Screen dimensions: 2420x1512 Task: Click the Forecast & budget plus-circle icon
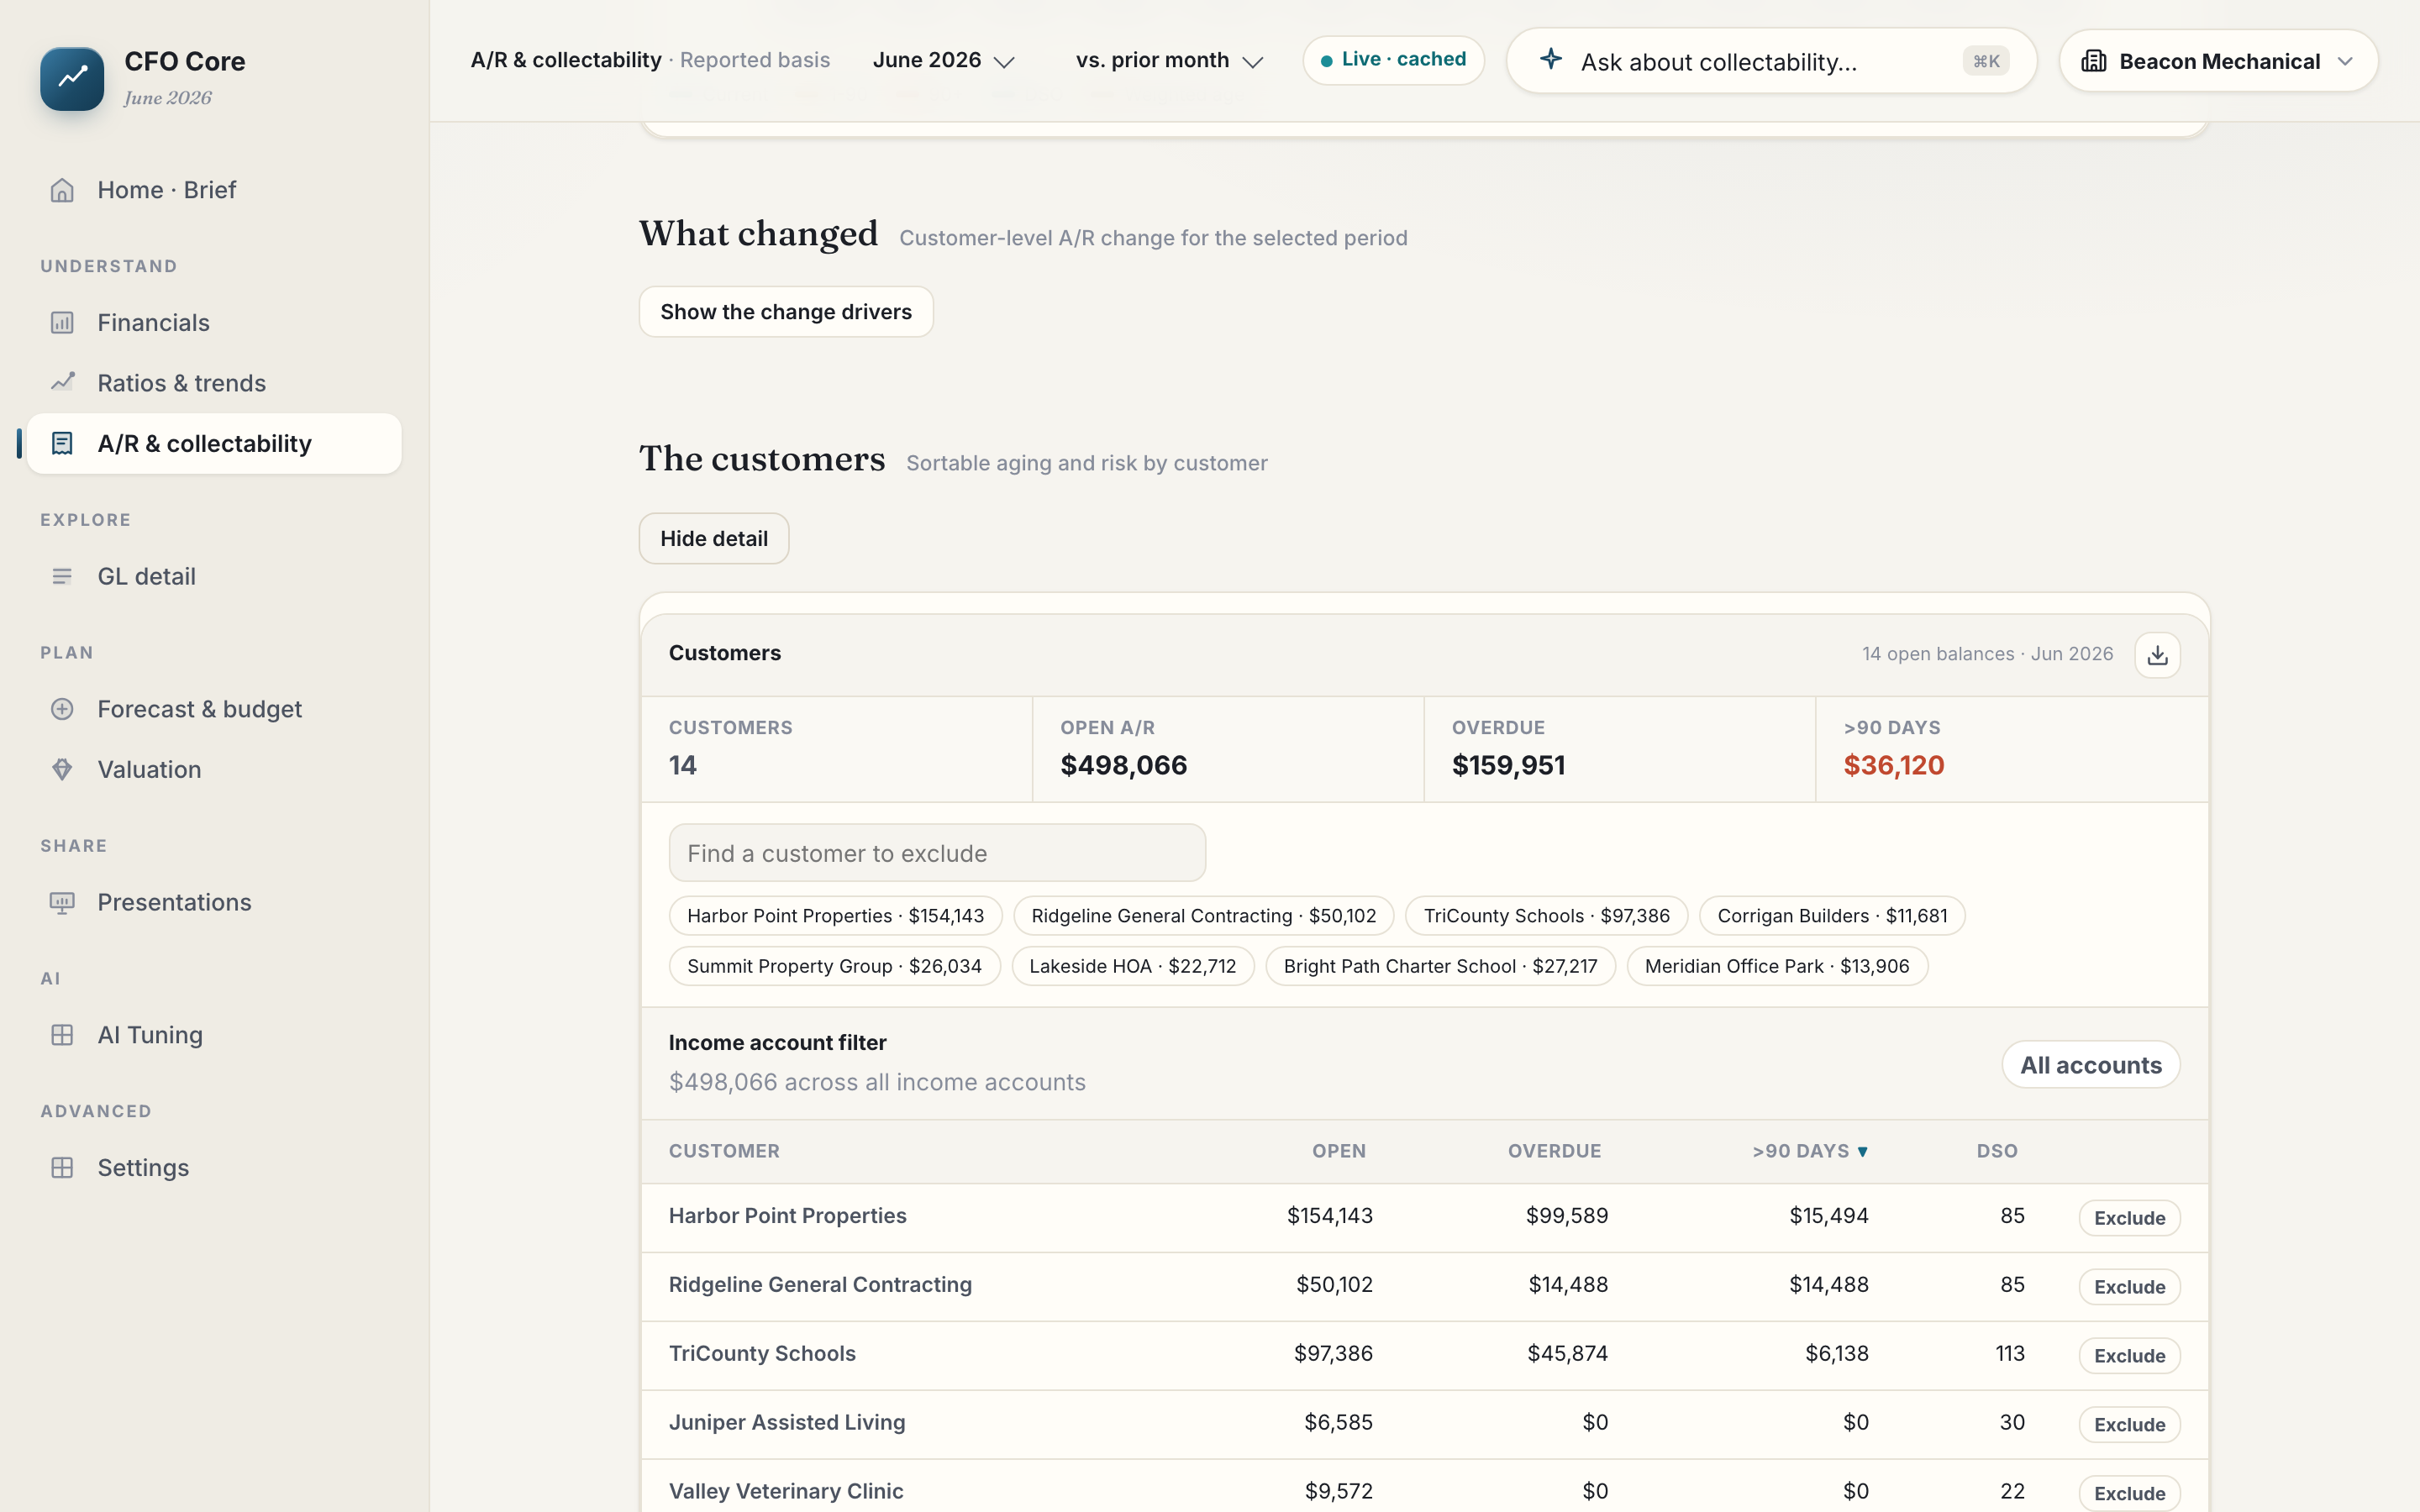coord(62,709)
